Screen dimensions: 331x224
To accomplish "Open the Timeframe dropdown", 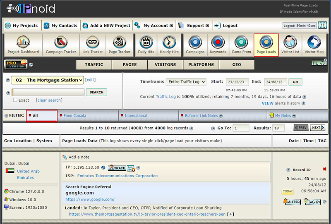I will tap(186, 82).
